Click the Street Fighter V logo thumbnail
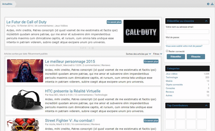Viewport: 215px width, 131px height. click(x=25, y=125)
